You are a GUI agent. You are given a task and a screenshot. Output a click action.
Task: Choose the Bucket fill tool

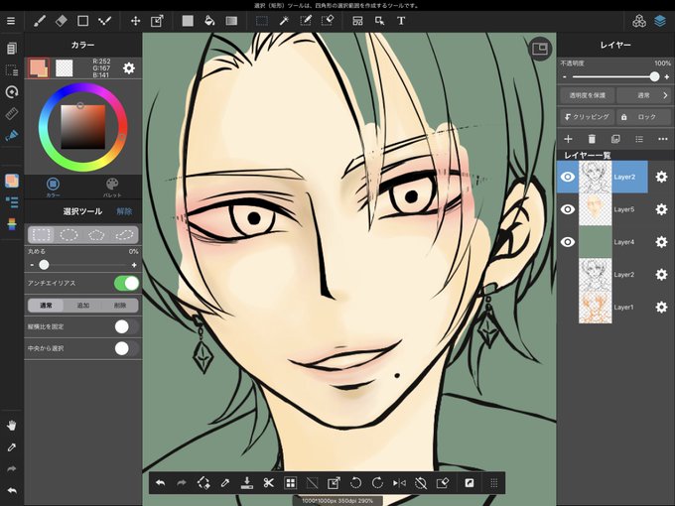point(209,21)
